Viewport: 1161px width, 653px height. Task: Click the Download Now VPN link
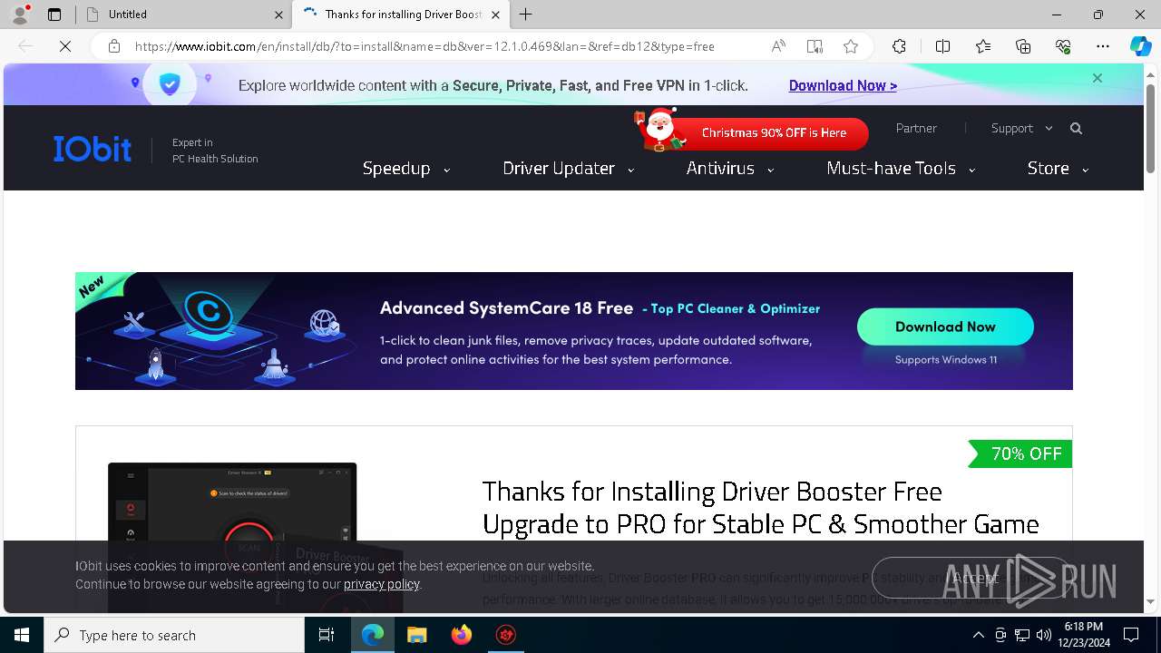843,85
